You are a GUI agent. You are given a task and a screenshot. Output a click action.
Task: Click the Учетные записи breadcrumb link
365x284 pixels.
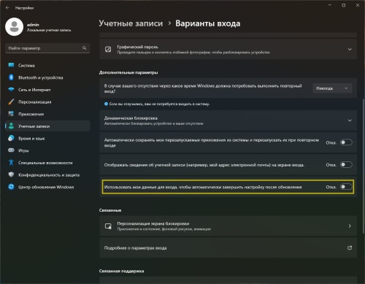pos(131,23)
